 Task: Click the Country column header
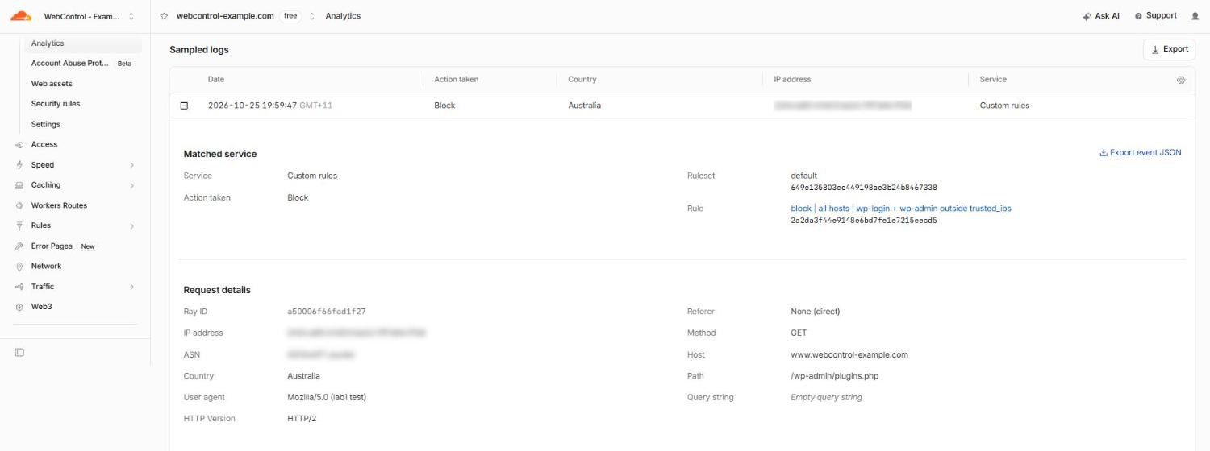pos(582,80)
